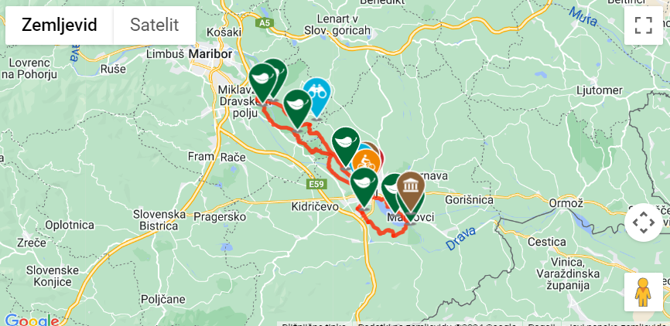Switch to Zemljevid map view
Image resolution: width=670 pixels, height=326 pixels.
60,25
